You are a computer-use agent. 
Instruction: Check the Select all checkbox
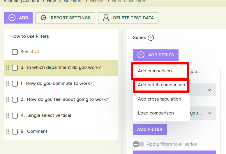(x=15, y=52)
